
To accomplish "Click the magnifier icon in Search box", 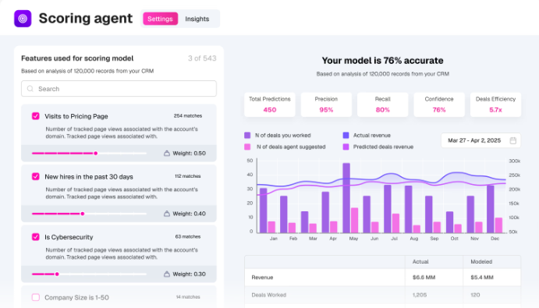I will click(x=30, y=89).
